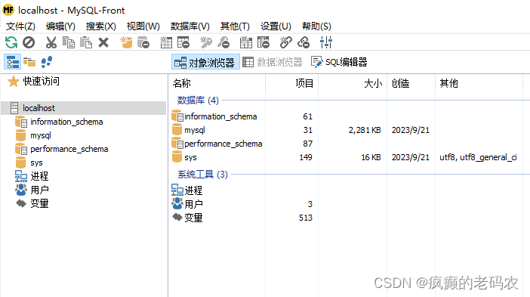Click the 2,281 KB size cell
This screenshot has width=530, height=297.
(365, 130)
